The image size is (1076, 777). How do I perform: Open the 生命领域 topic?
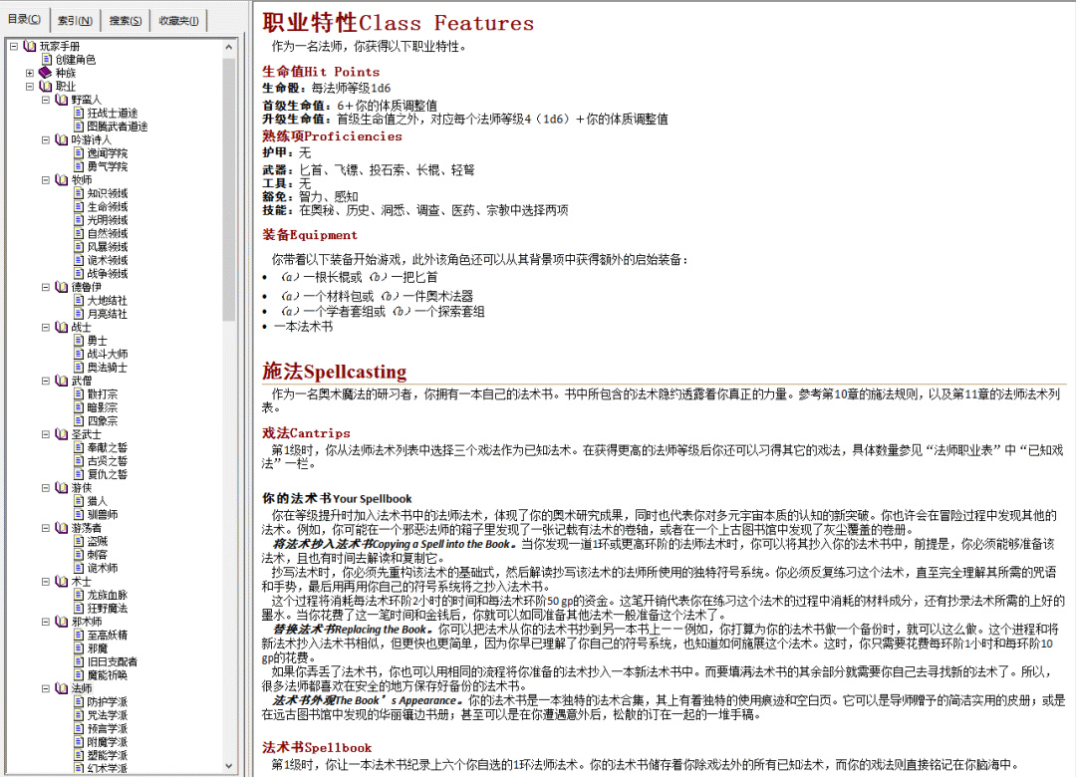(107, 206)
